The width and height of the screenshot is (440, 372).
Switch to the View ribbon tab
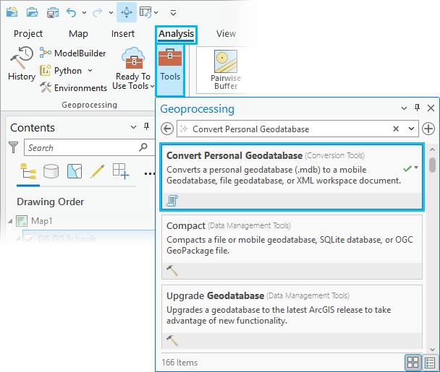click(x=226, y=34)
